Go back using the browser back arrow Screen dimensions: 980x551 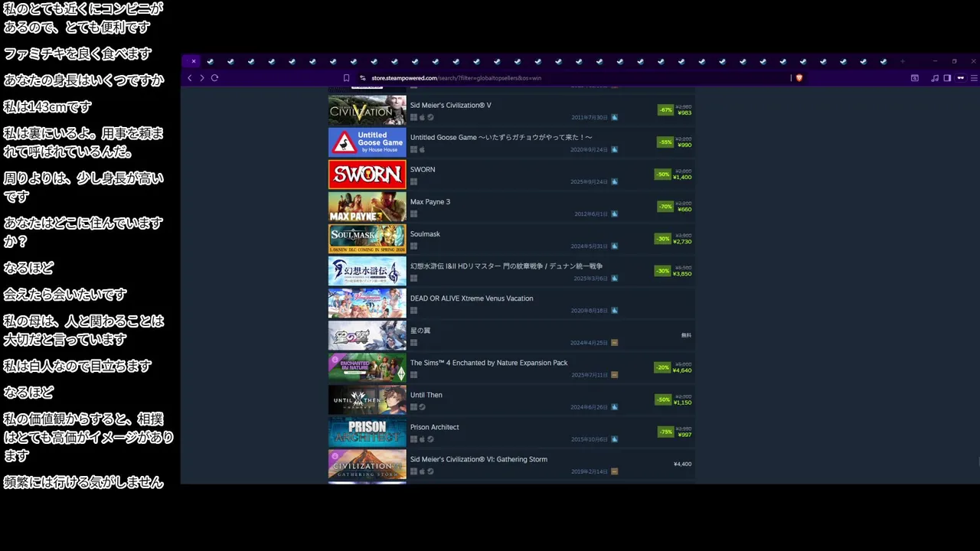point(190,78)
